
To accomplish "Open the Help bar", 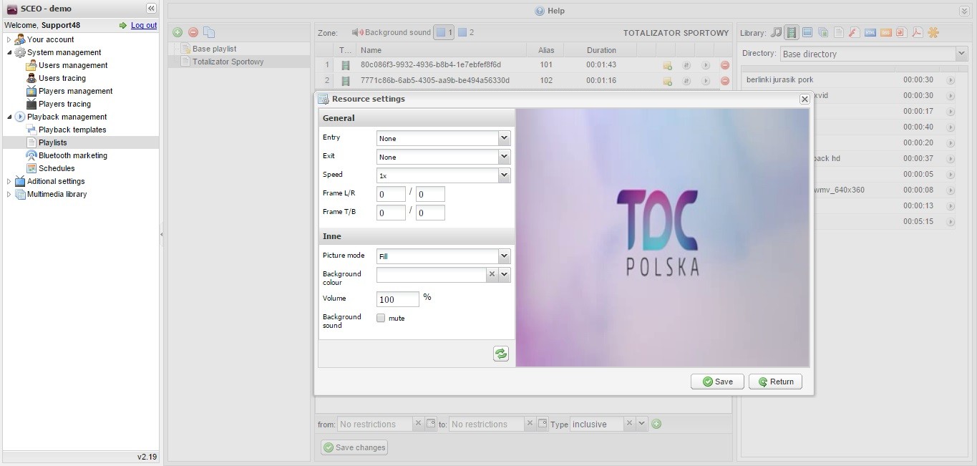I will (x=550, y=11).
